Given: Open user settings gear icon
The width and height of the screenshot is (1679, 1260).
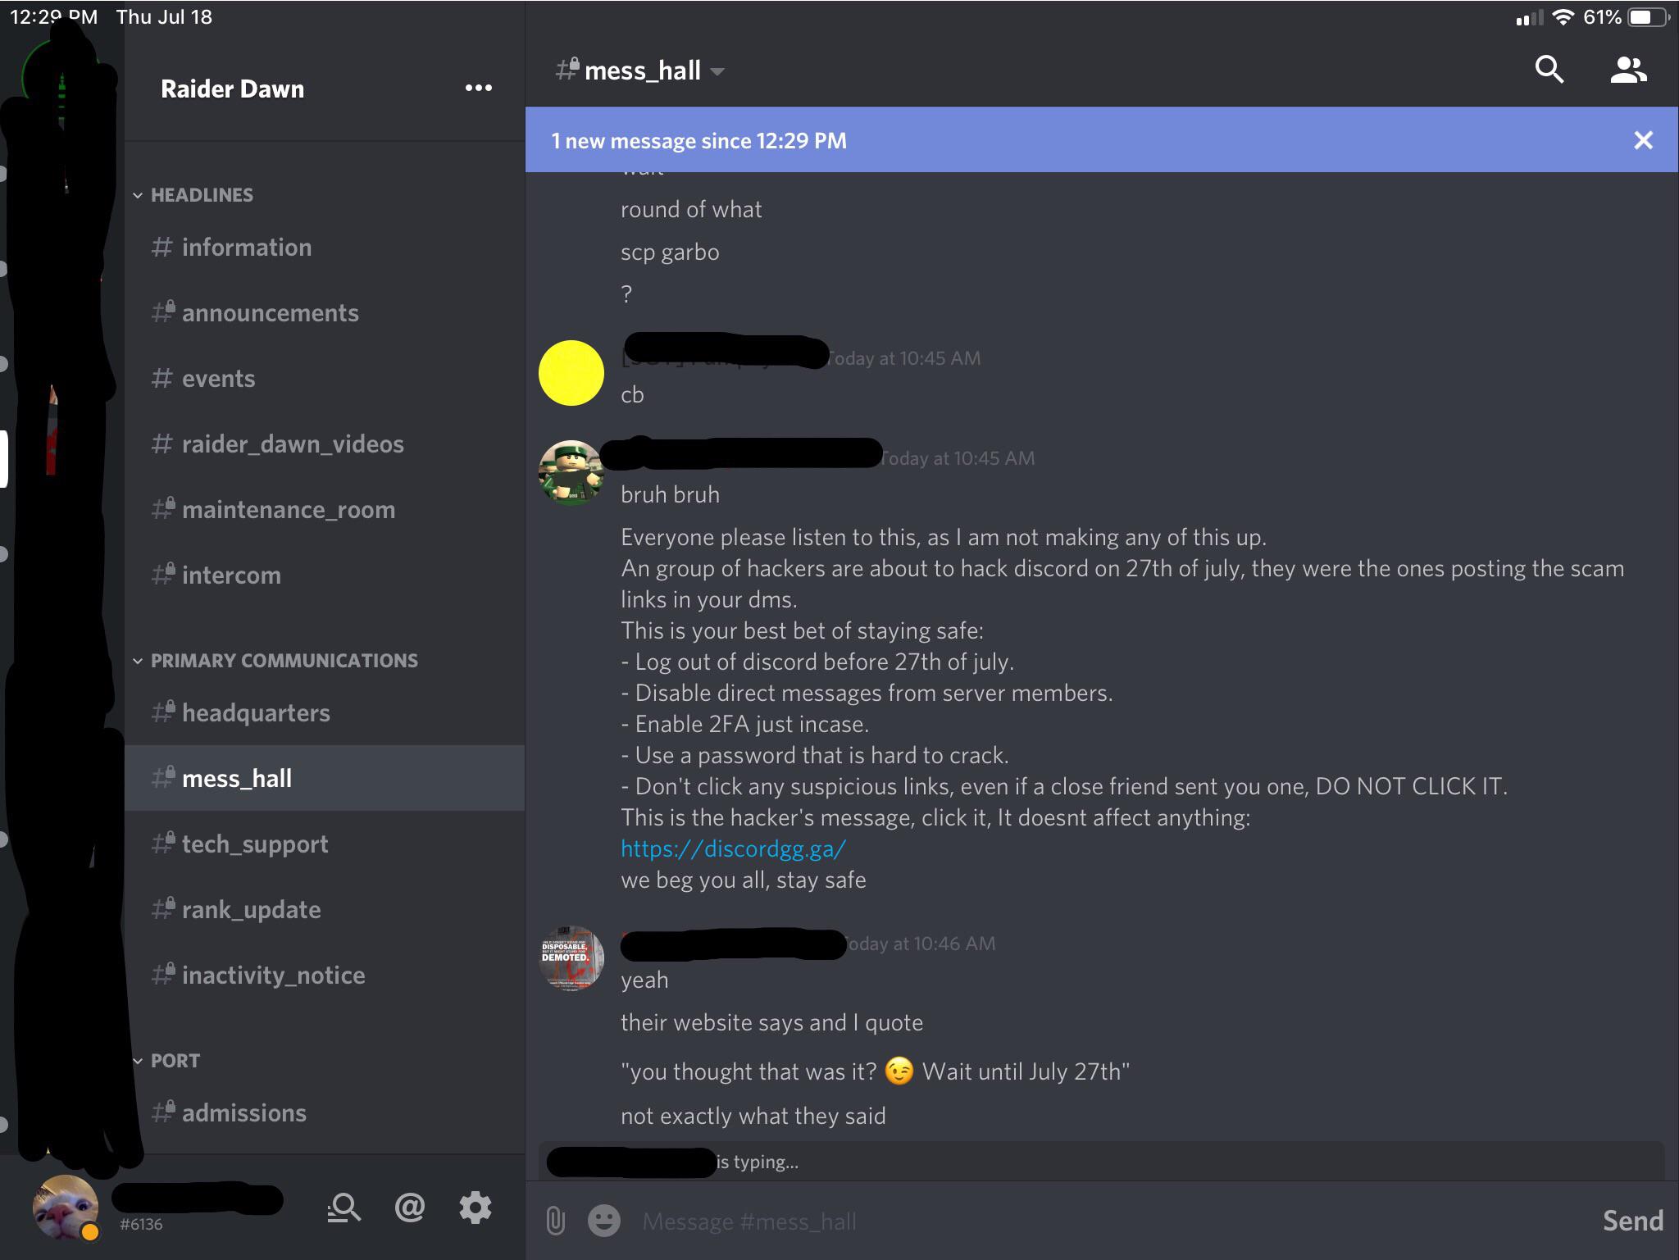Looking at the screenshot, I should 475,1208.
